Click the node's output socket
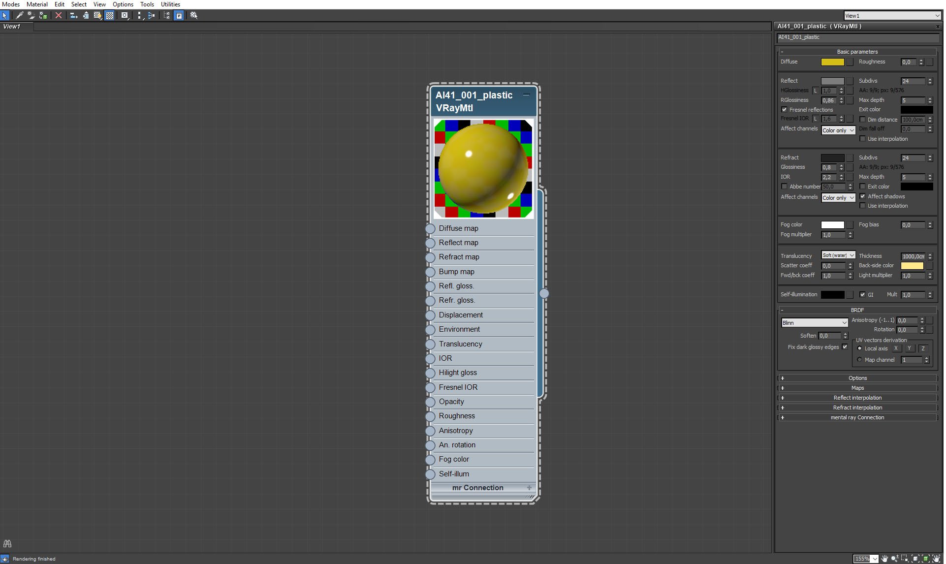The width and height of the screenshot is (946, 564). point(544,293)
